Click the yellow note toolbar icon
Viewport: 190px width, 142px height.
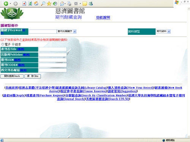(x=85, y=4)
